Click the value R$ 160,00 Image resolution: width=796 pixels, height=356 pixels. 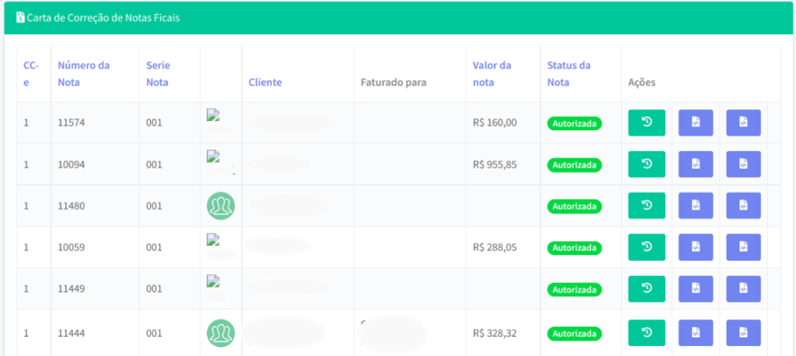[494, 123]
